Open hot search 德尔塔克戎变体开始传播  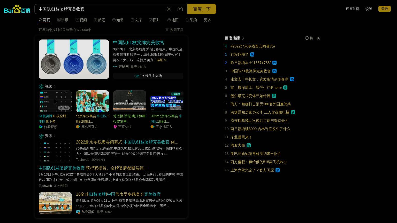point(250,96)
